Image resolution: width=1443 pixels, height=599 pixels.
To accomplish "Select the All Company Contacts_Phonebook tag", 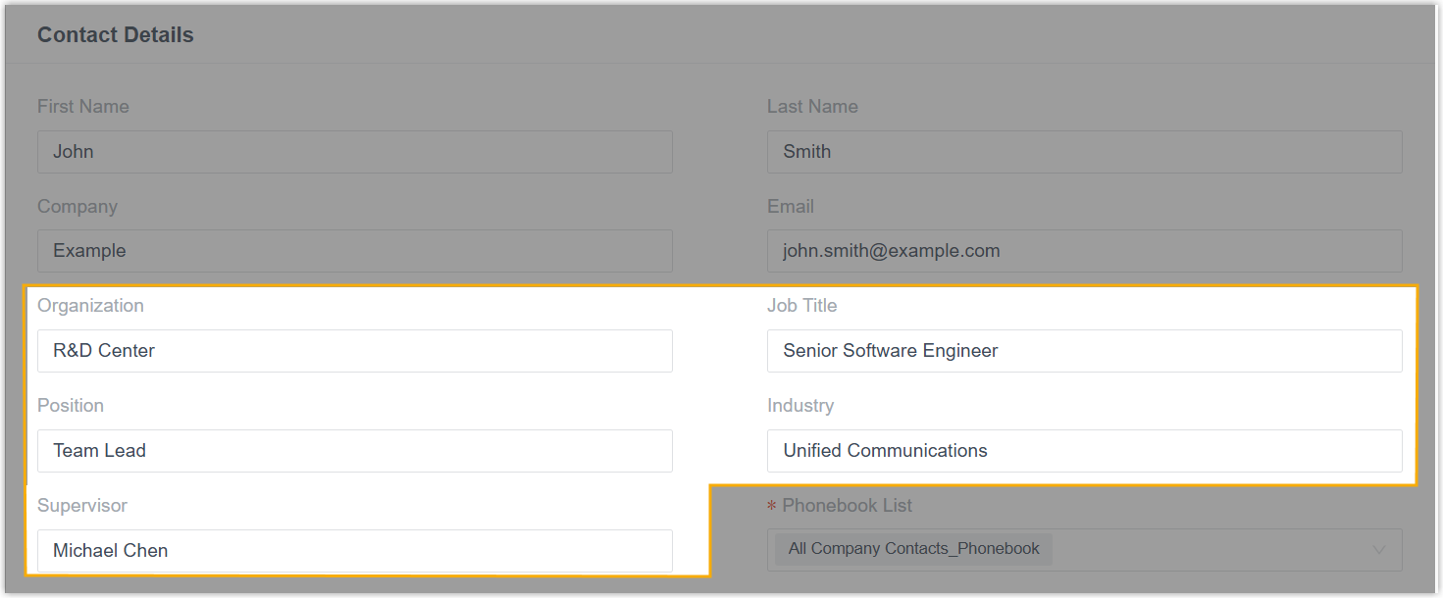I will (913, 549).
